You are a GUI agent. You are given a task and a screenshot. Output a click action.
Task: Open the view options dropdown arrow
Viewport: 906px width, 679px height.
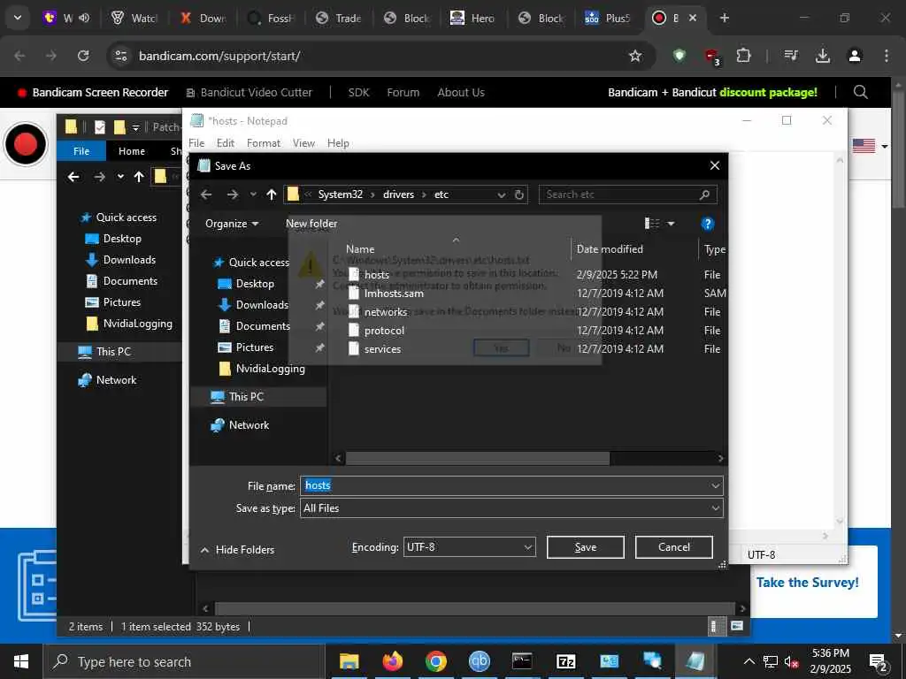[x=671, y=224]
